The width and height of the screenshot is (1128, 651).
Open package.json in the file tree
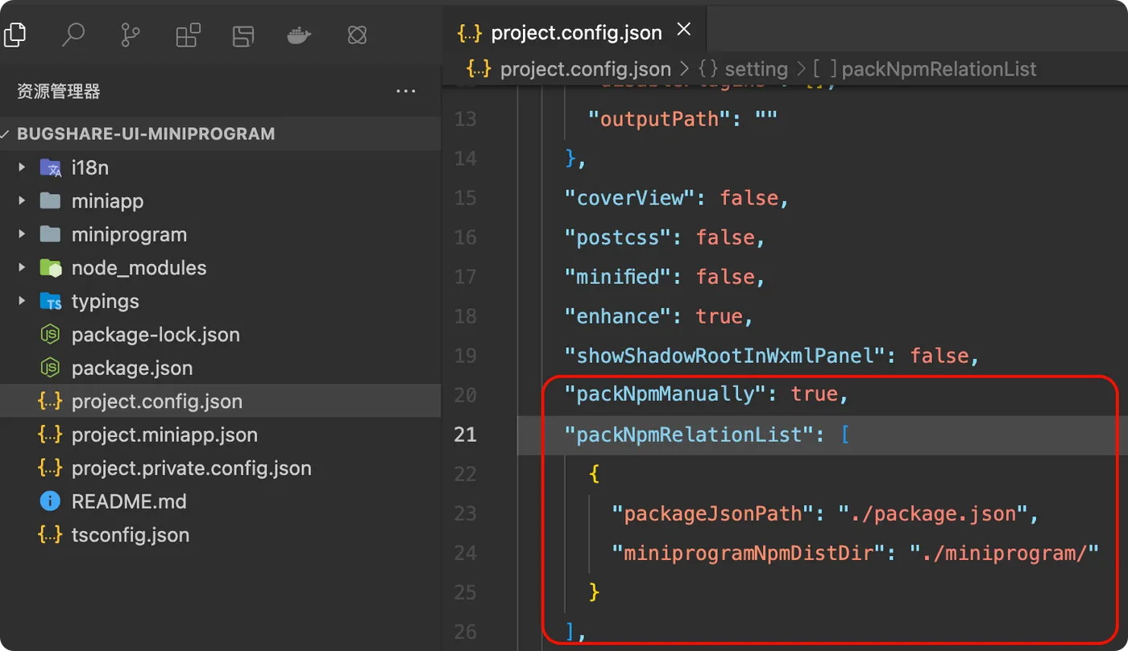pyautogui.click(x=131, y=368)
